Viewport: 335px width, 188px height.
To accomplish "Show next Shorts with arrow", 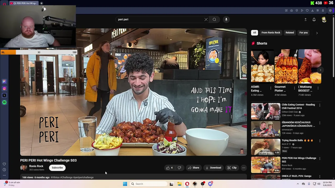I will (x=320, y=70).
